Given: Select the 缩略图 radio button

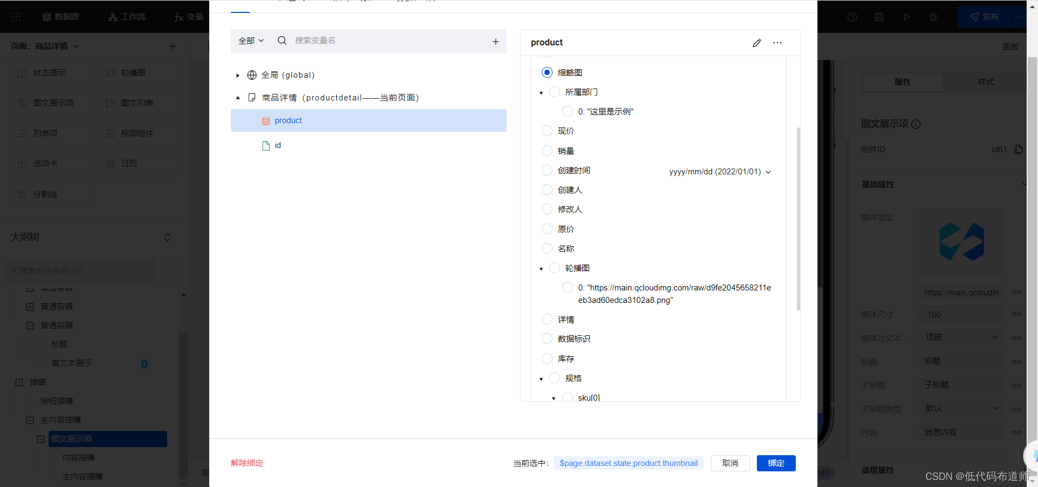Looking at the screenshot, I should pos(547,72).
